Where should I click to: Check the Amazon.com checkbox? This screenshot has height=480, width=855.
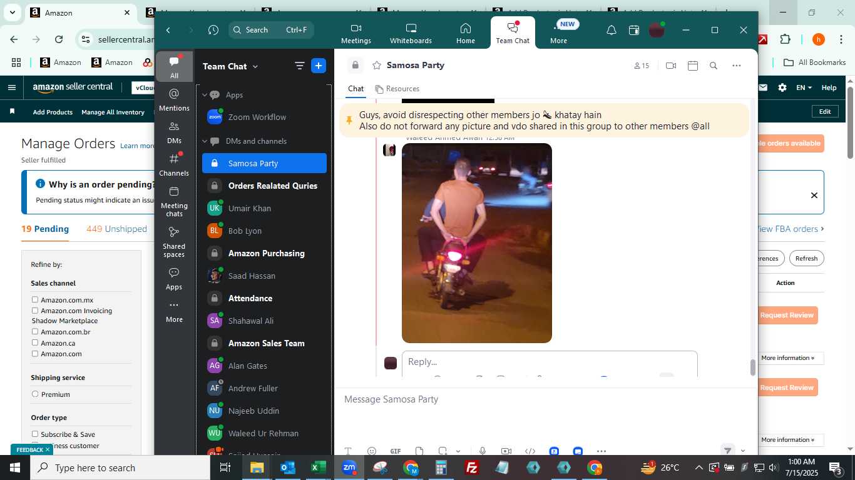coord(35,354)
